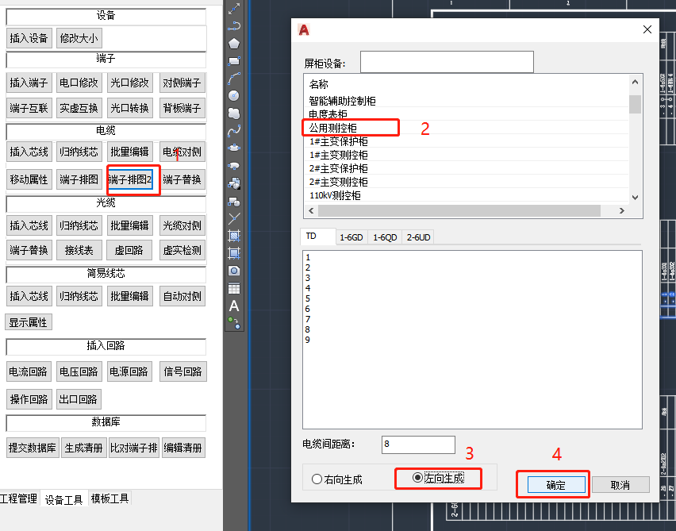Select the Hatch tool icon

234,236
